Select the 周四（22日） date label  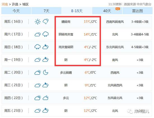13,98
